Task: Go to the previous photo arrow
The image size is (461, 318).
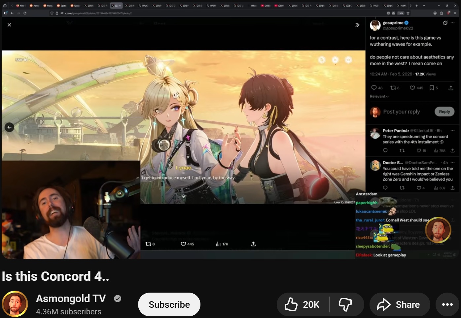Action: (9, 127)
